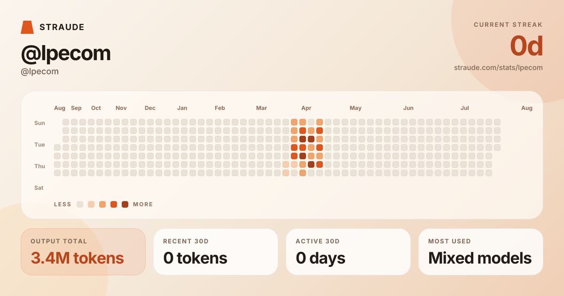Click the large @lpecom profile heading

pyautogui.click(x=66, y=53)
